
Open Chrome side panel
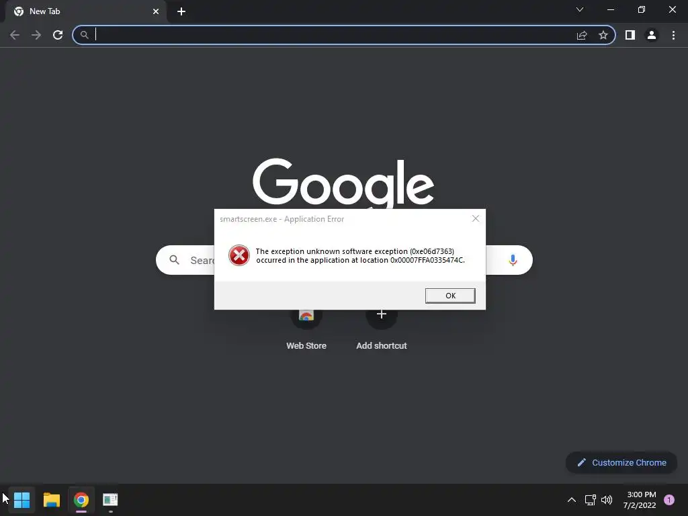click(630, 35)
